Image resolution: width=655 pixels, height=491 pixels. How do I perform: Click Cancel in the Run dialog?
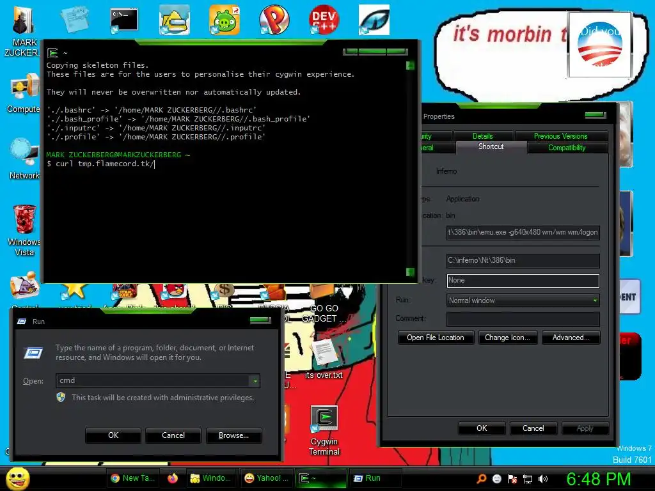(173, 435)
